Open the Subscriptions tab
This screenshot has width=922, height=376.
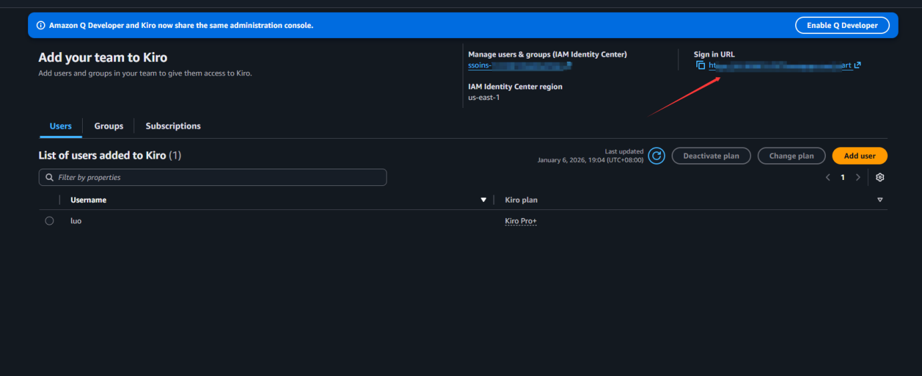tap(173, 126)
